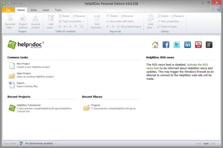Viewport: 223px width, 148px height.
Task: Open recent project HelpNDoc Tutorial.hnd
Action: tap(40, 108)
